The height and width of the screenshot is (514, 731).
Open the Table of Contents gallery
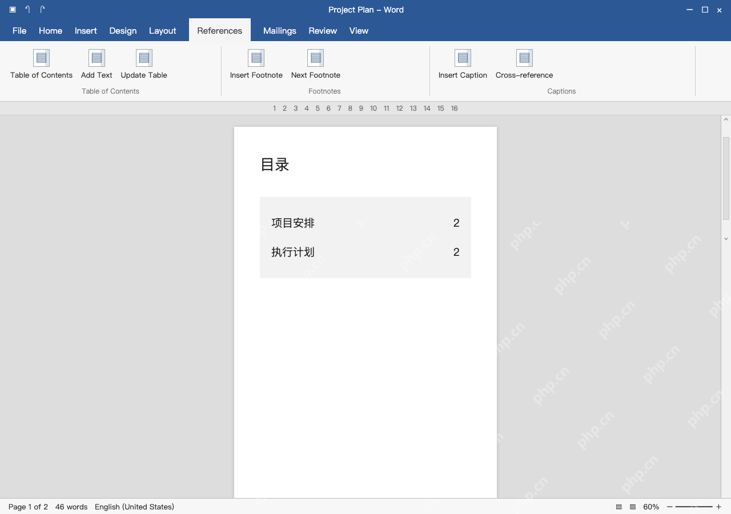pos(41,64)
